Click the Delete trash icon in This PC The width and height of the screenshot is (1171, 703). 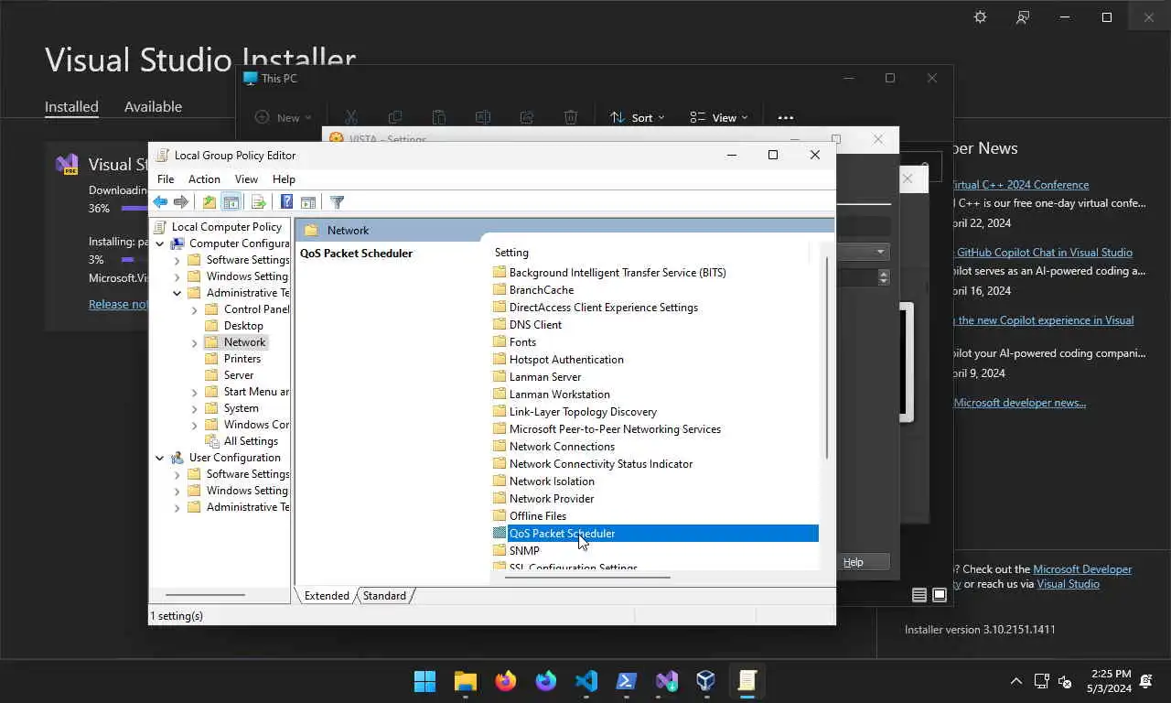tap(571, 117)
